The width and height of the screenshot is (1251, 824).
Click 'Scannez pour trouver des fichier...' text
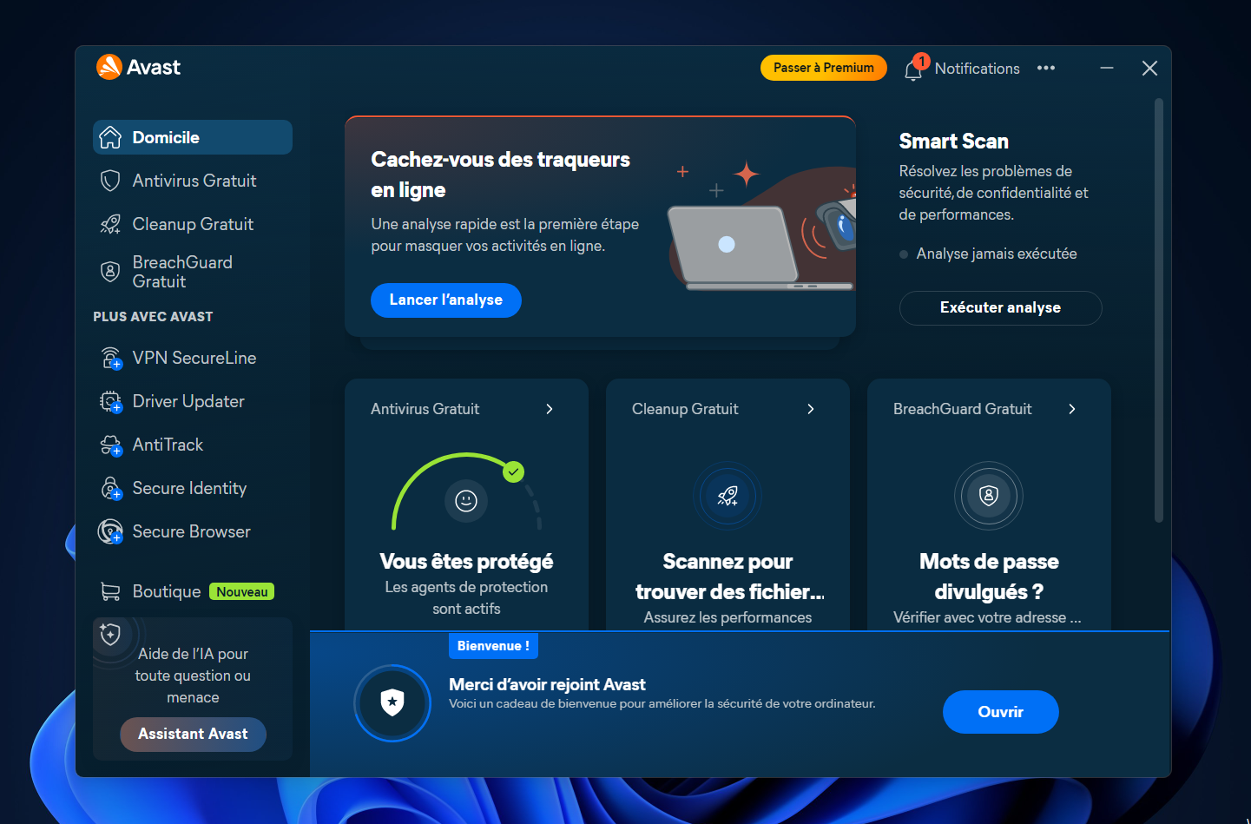(728, 577)
